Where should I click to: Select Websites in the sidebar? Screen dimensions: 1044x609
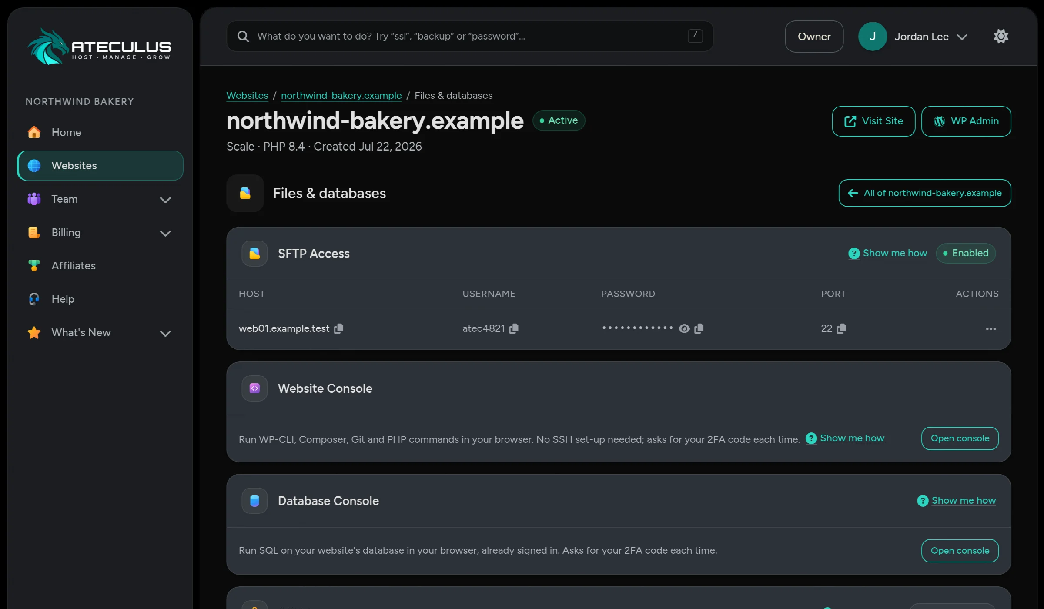pos(100,166)
